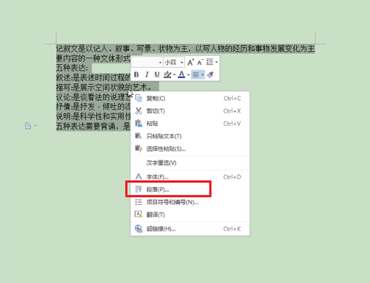Click the empty font name input box
The height and width of the screenshot is (283, 370).
coord(145,62)
